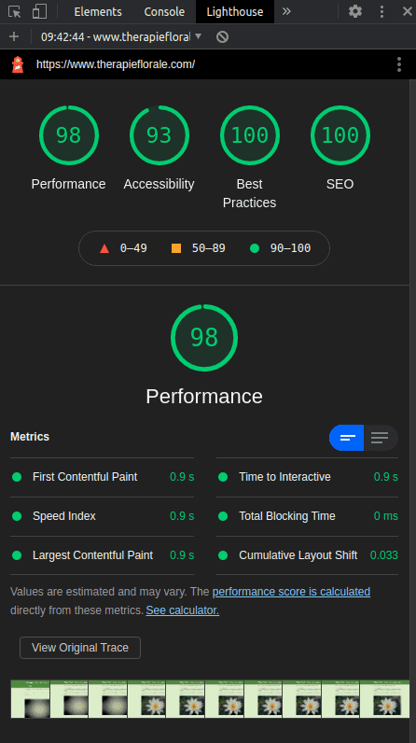This screenshot has height=743, width=416.
Task: Click the clear all reports icon
Action: click(222, 36)
